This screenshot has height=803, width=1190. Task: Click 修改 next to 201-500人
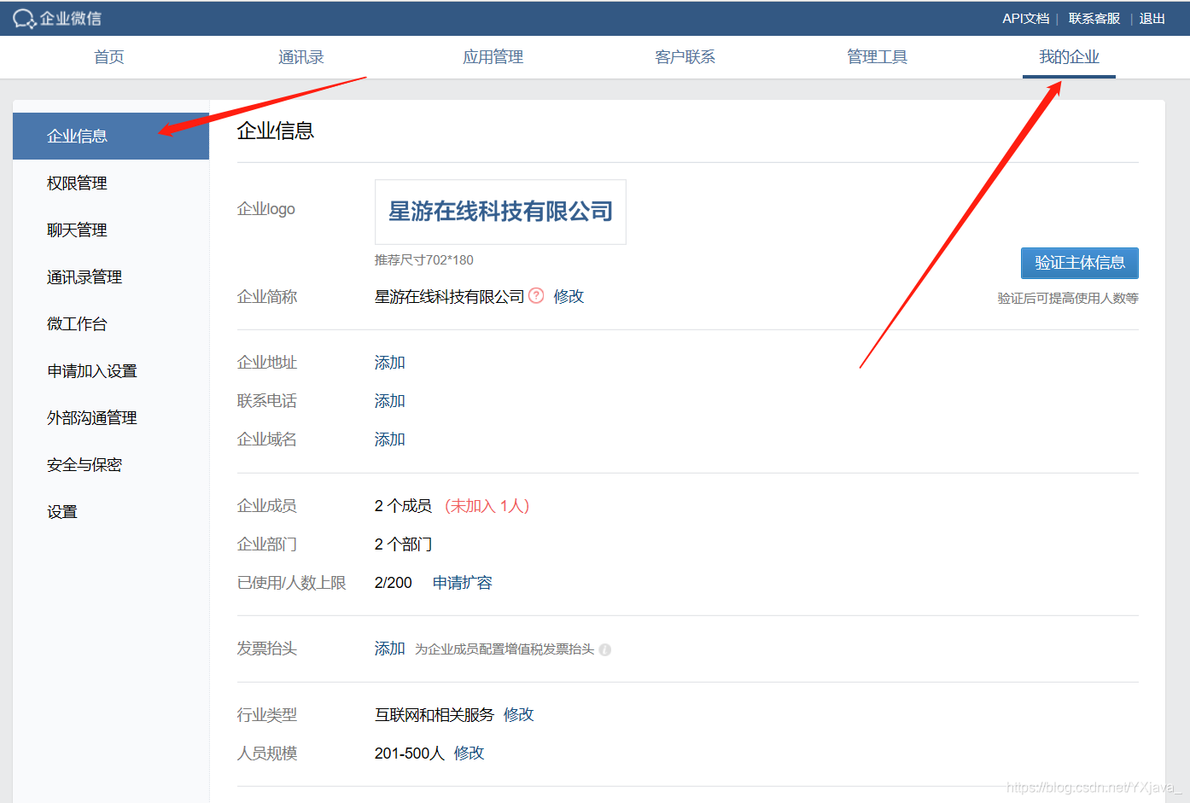pos(470,754)
